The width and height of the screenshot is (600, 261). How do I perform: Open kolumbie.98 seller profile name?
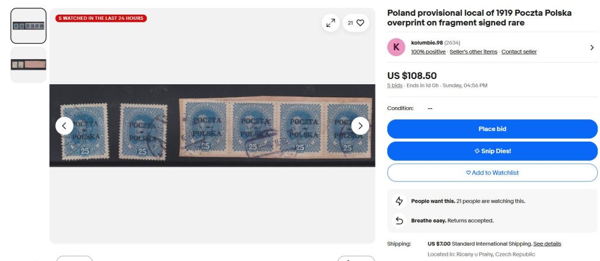(427, 43)
